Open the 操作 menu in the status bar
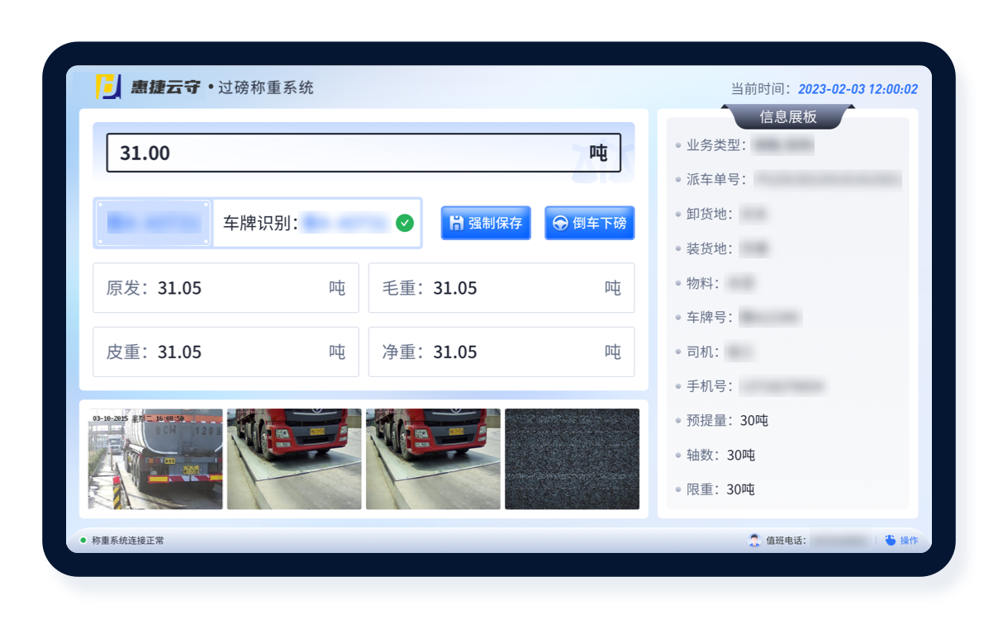The image size is (998, 619). click(x=901, y=541)
